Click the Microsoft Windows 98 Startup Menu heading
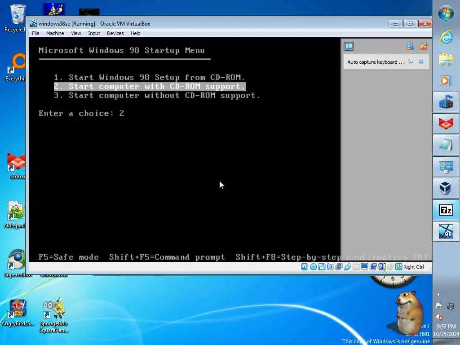 122,50
